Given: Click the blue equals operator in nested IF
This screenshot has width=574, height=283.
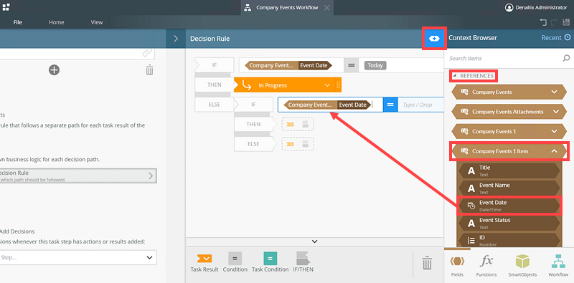Looking at the screenshot, I should 390,105.
